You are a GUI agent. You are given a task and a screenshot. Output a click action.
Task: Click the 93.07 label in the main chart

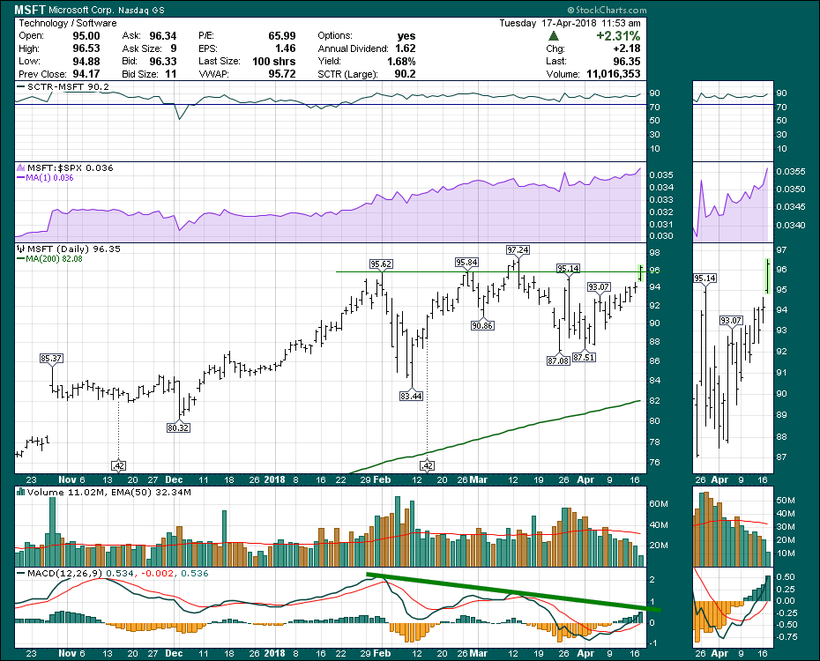(599, 286)
